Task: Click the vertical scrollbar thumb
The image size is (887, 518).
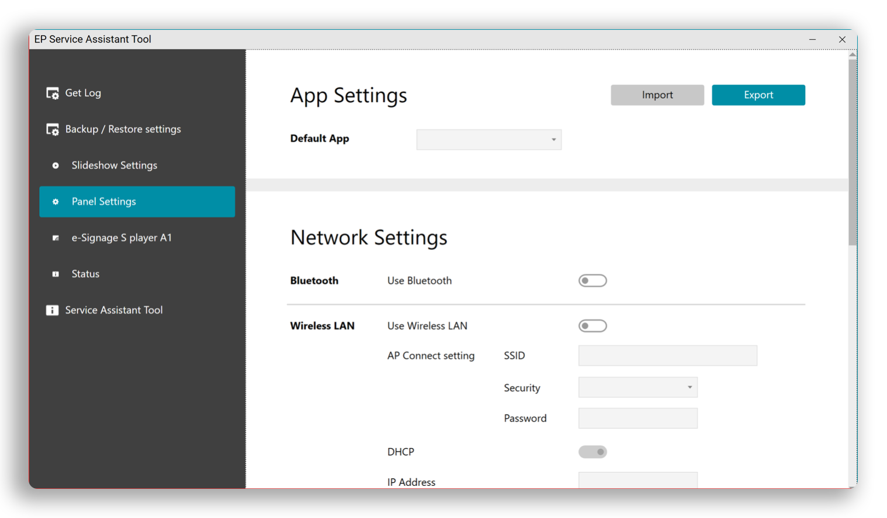Action: point(853,152)
